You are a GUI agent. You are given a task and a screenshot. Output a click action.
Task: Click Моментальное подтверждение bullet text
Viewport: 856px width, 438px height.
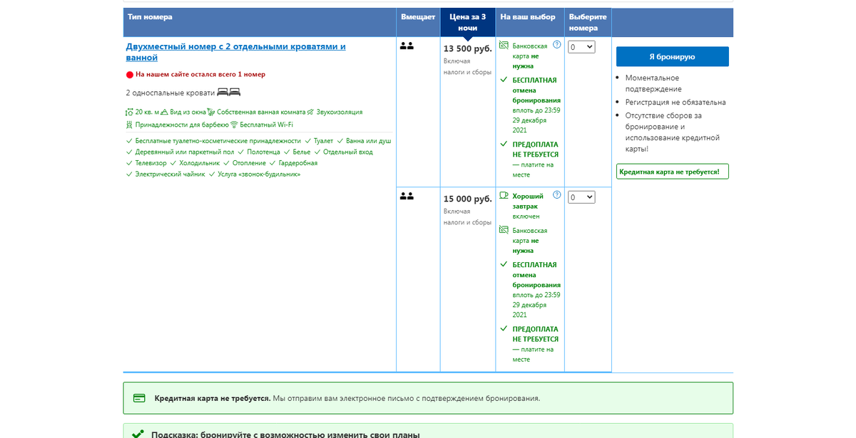(653, 83)
